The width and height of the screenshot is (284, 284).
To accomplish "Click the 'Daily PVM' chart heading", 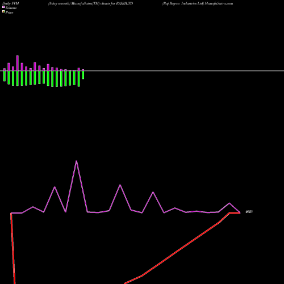I will [11, 3].
